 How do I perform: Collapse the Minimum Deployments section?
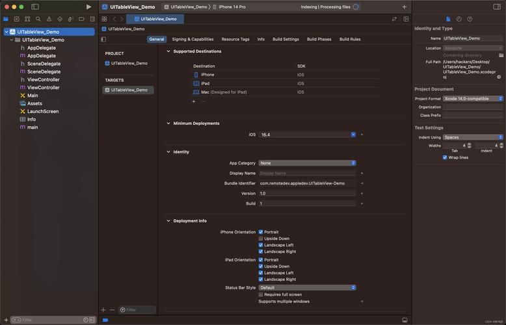(x=168, y=123)
